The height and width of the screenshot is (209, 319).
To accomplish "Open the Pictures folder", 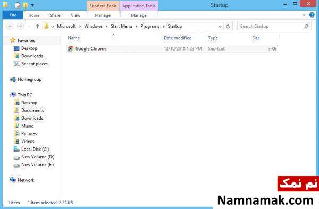I will click(29, 133).
